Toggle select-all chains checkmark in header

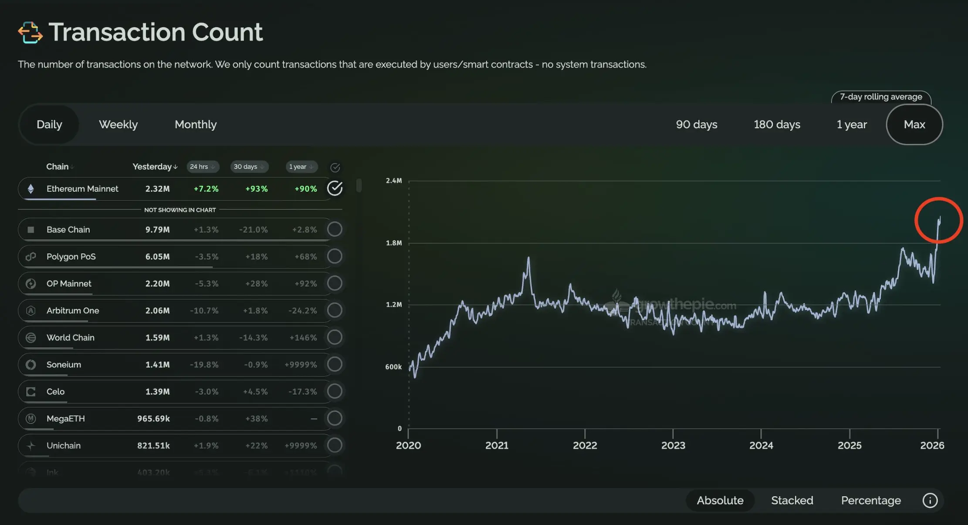[335, 168]
